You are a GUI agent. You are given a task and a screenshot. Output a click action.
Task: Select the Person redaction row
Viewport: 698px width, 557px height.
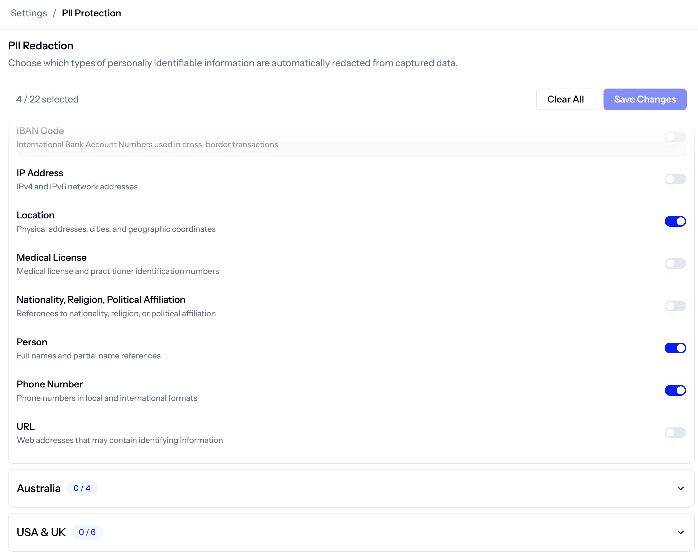pos(32,342)
